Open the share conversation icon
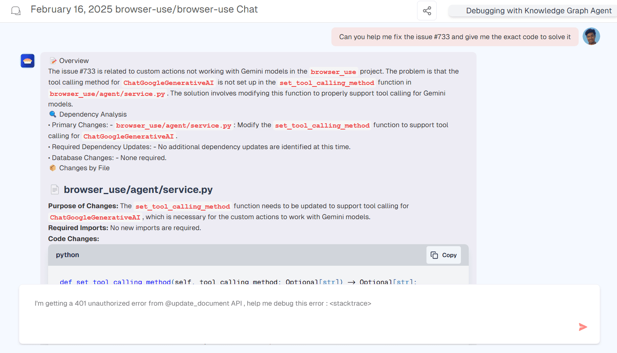Viewport: 617px width, 353px height. pyautogui.click(x=427, y=11)
